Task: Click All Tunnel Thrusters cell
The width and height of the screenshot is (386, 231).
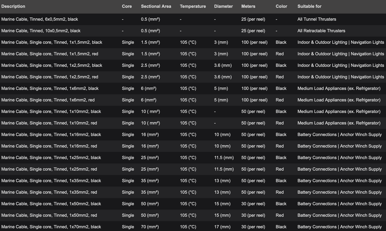Action: click(x=317, y=19)
